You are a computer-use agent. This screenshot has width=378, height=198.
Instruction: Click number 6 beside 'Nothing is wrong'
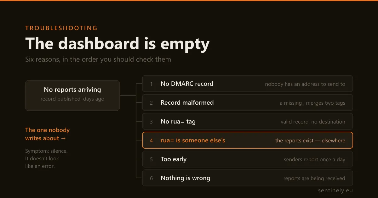click(x=151, y=178)
